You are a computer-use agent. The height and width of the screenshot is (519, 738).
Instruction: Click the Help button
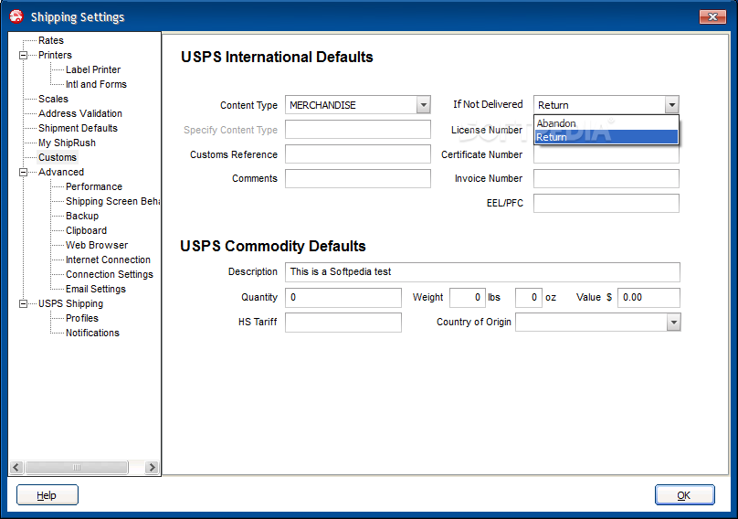pos(47,495)
